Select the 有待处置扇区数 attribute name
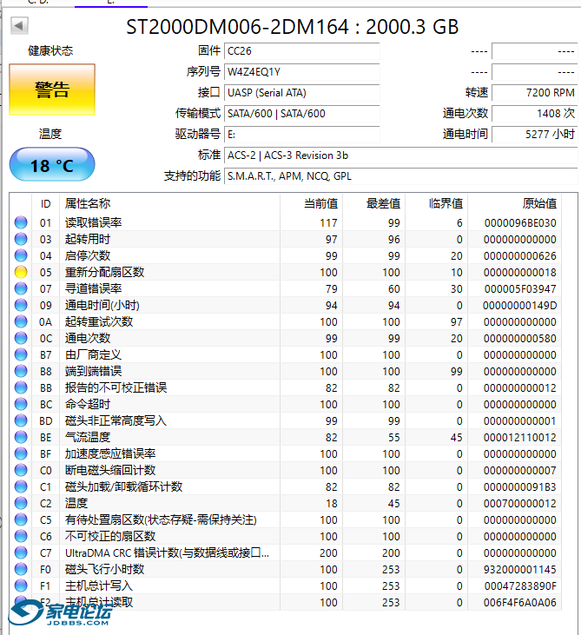This screenshot has height=635, width=581. (x=161, y=519)
